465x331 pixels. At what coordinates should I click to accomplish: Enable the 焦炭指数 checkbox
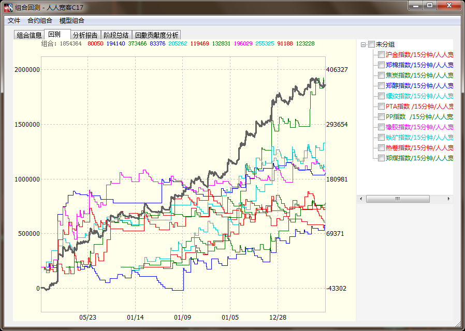click(x=381, y=75)
